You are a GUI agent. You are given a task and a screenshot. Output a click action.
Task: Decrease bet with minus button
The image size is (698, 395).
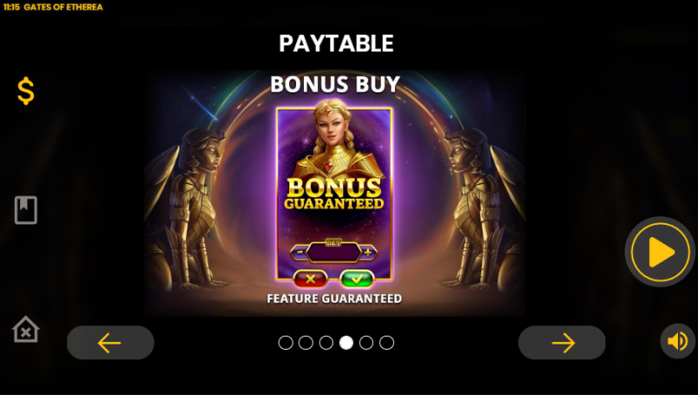click(299, 252)
